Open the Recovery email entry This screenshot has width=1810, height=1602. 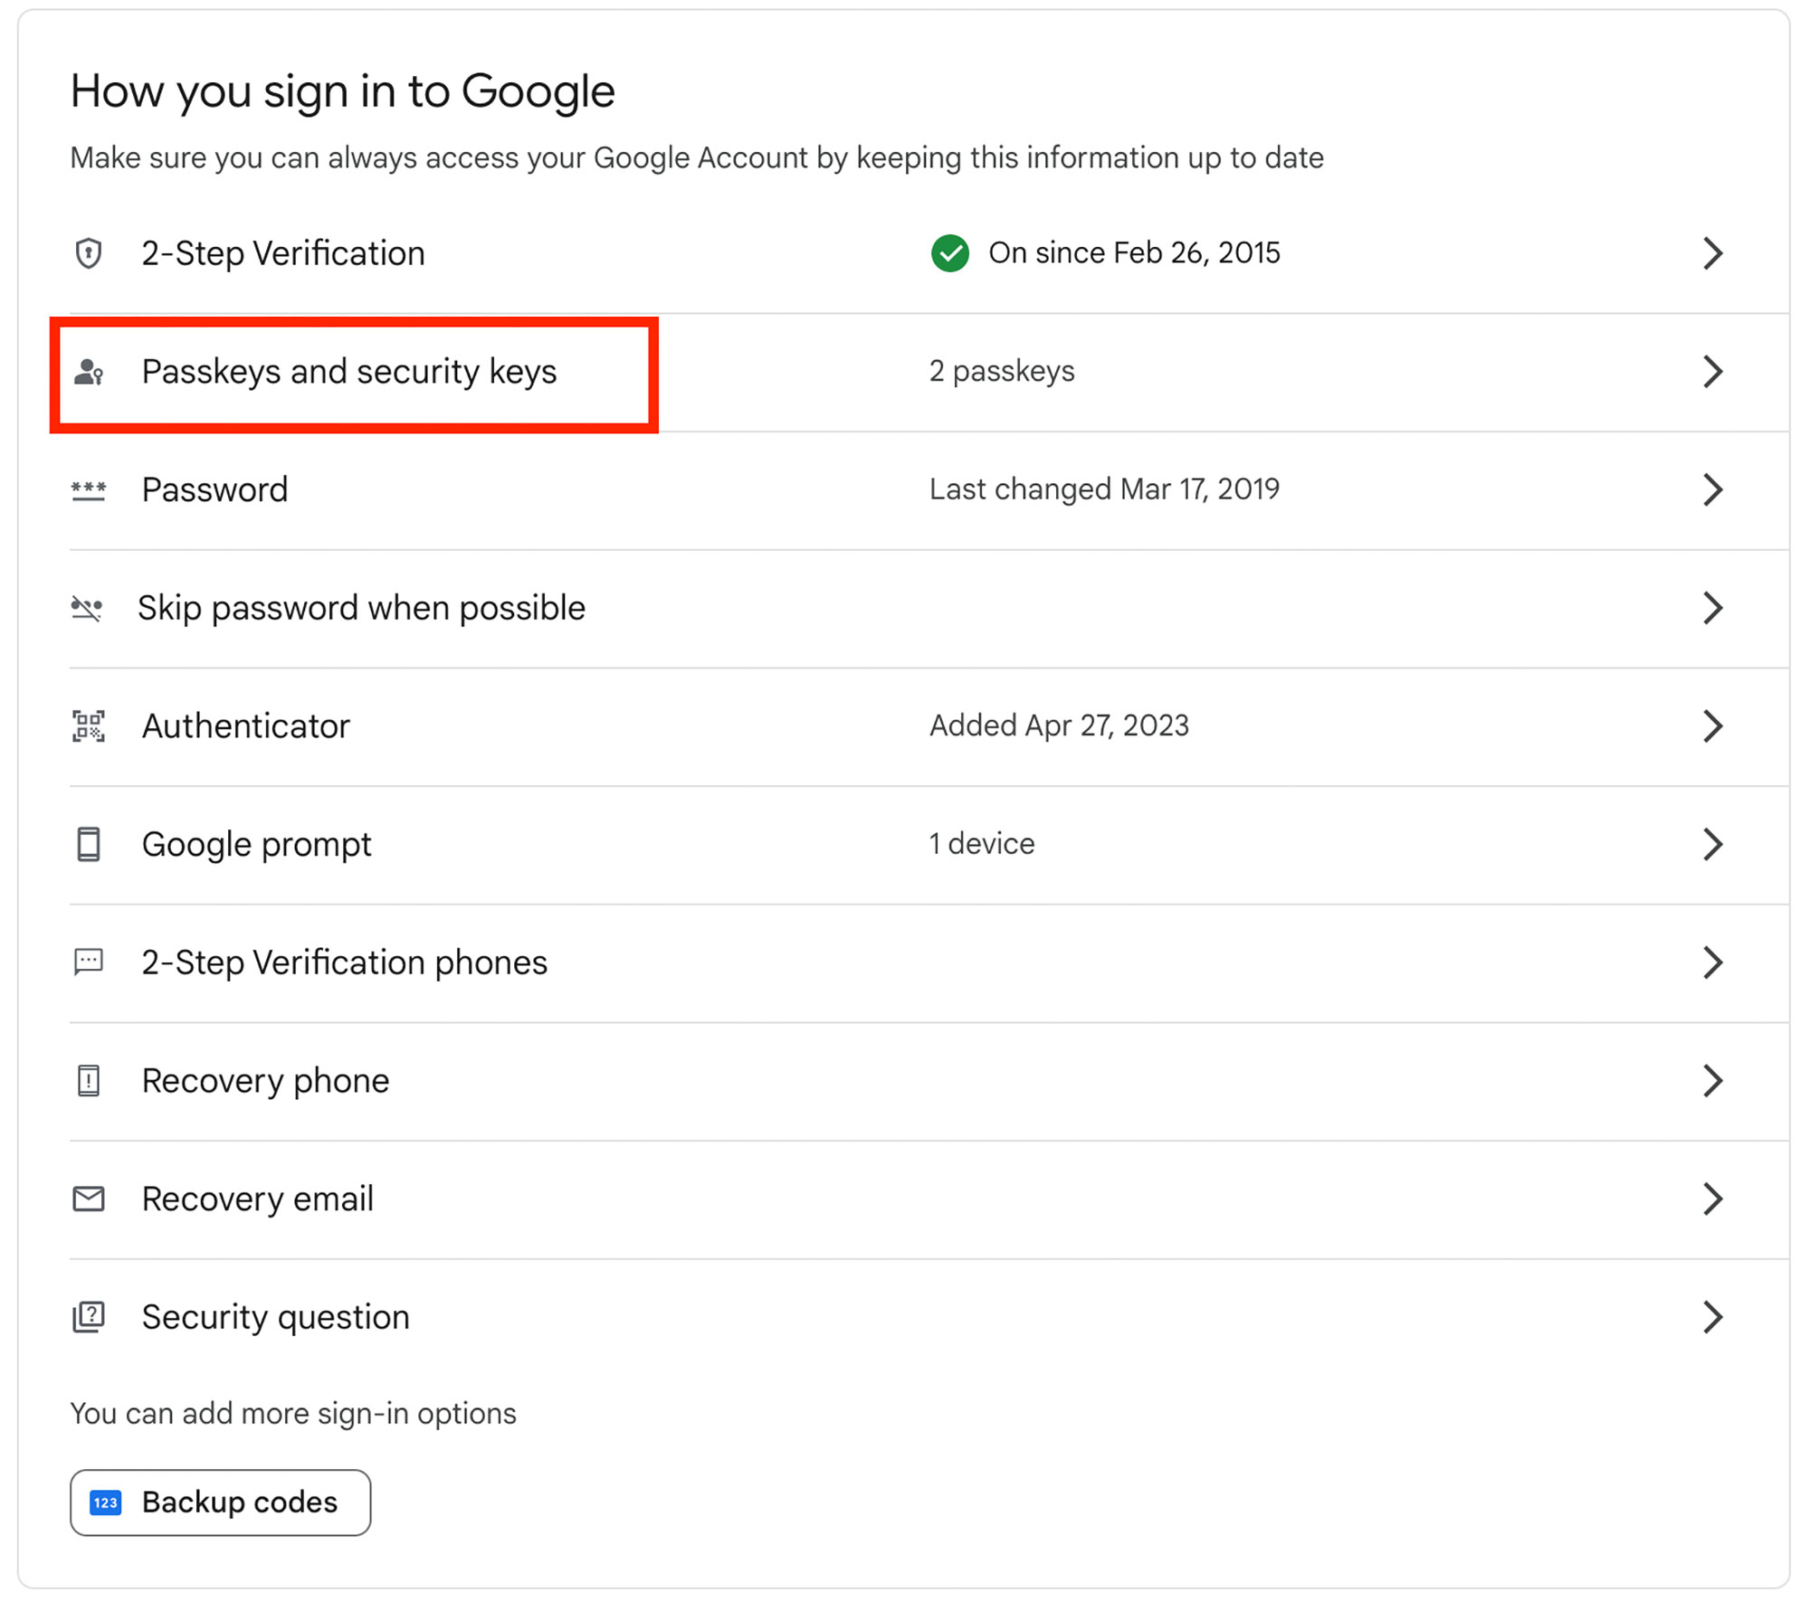click(x=258, y=1199)
